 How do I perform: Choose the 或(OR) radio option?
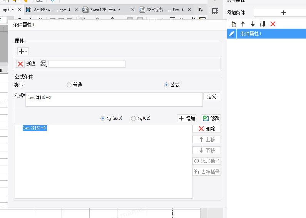tap(133, 118)
